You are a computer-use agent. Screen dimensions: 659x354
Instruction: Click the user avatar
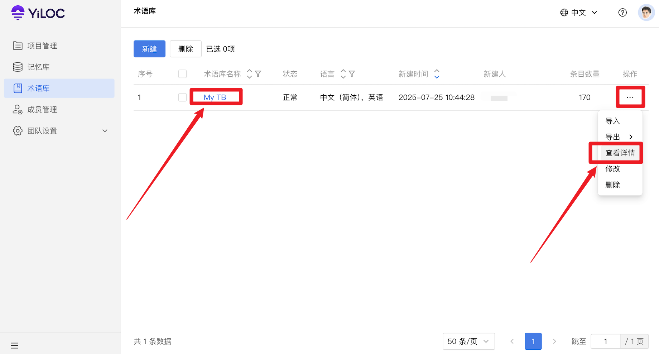click(646, 13)
